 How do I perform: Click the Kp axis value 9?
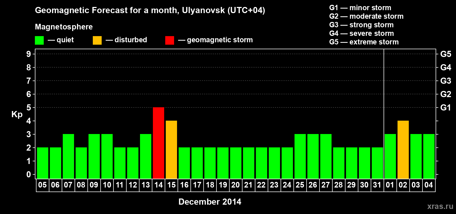tap(29, 54)
